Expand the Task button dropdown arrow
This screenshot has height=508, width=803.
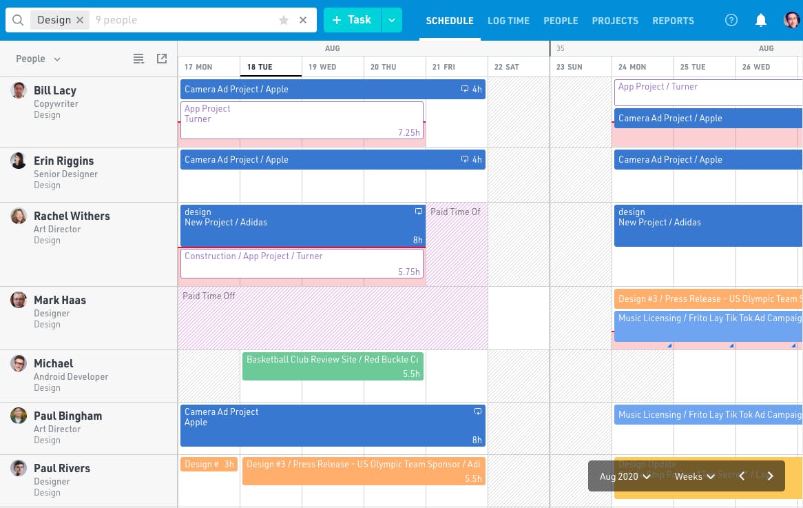click(x=392, y=20)
